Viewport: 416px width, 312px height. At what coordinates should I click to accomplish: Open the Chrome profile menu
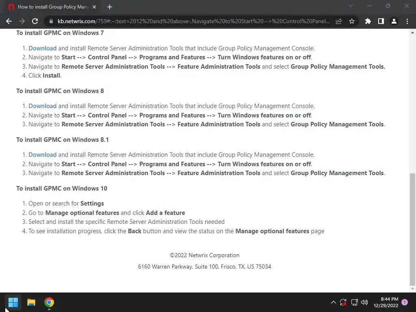click(x=394, y=21)
